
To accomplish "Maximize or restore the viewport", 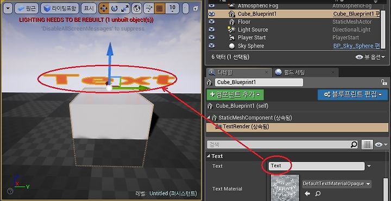I will coord(195,9).
